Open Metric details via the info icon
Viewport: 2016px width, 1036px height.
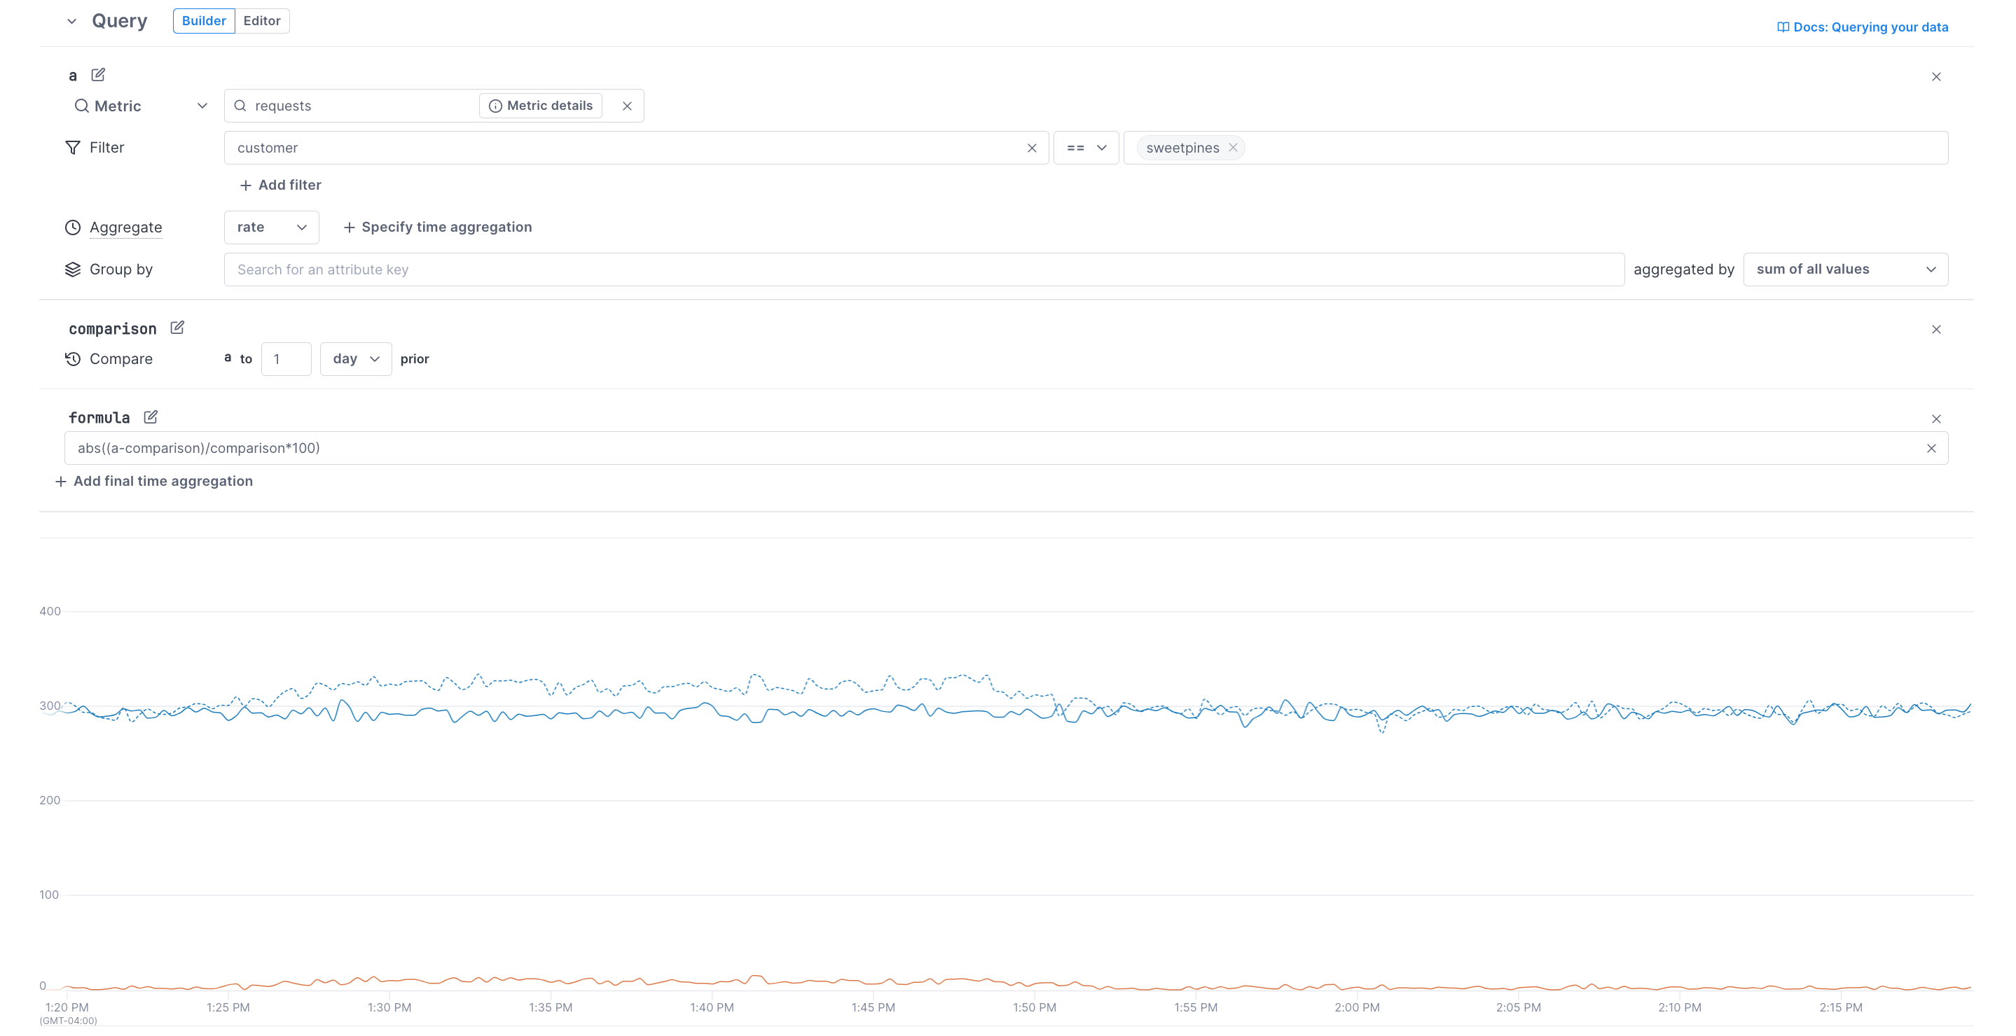[x=497, y=105]
